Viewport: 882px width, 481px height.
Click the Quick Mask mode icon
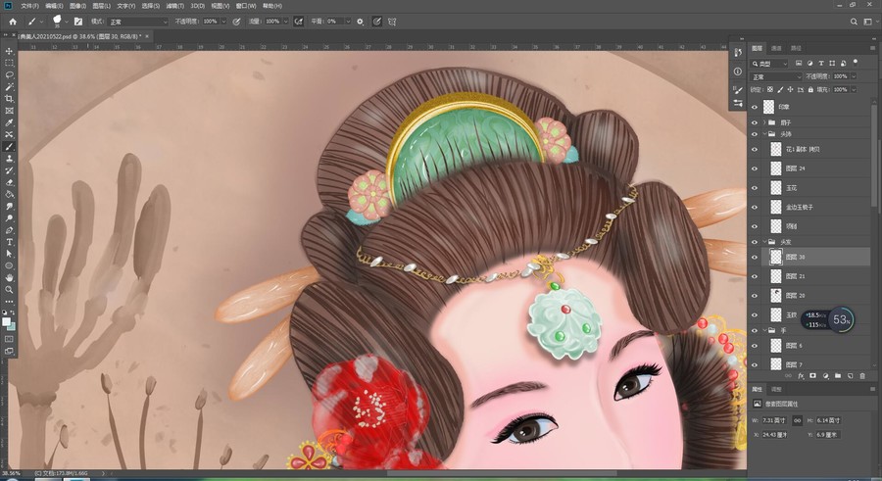point(9,339)
